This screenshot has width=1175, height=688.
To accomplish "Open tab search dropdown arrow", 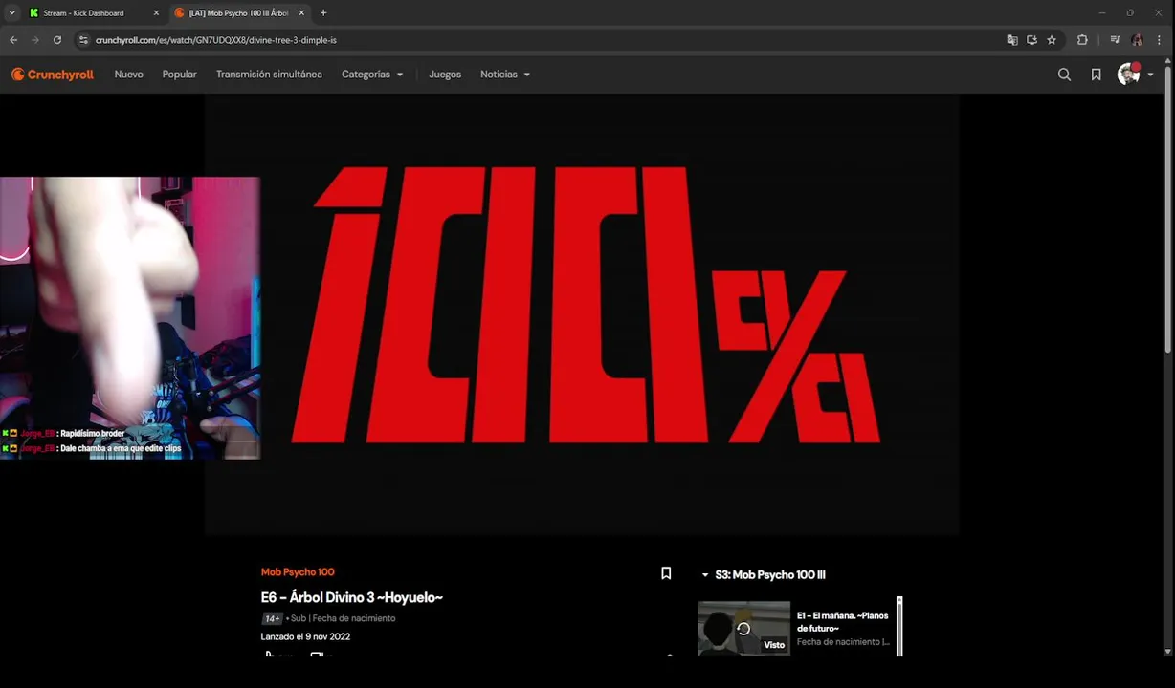I will [11, 13].
